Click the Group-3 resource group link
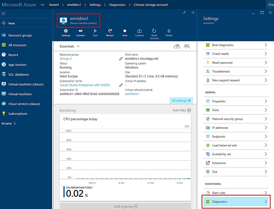 [x=66, y=59]
